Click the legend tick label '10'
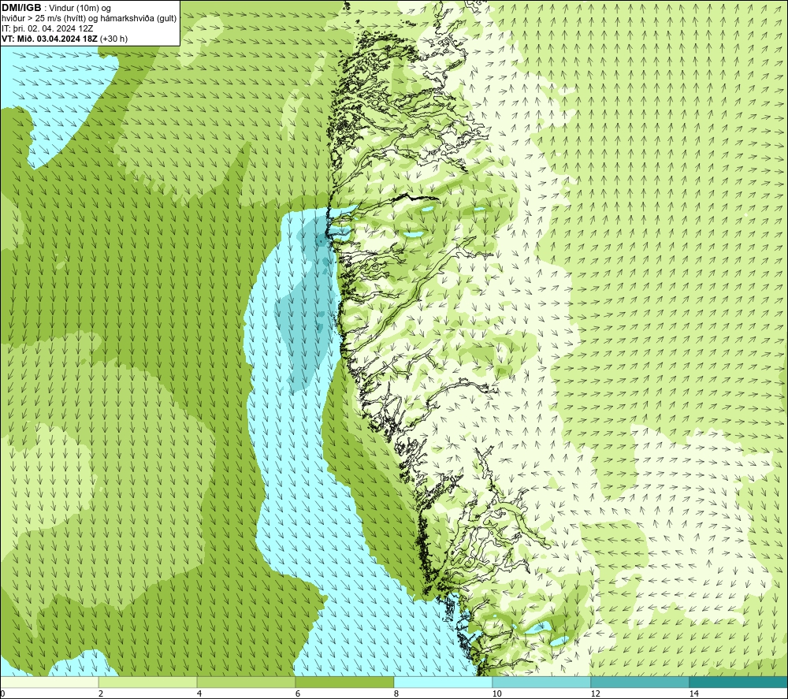Image resolution: width=788 pixels, height=699 pixels. (x=497, y=694)
